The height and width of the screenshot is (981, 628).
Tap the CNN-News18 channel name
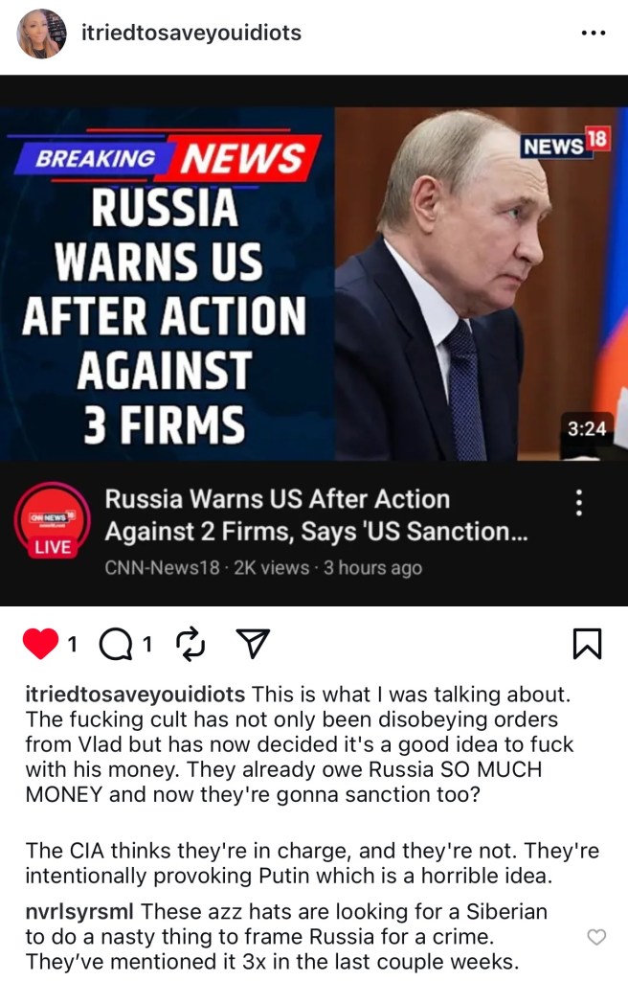[162, 567]
